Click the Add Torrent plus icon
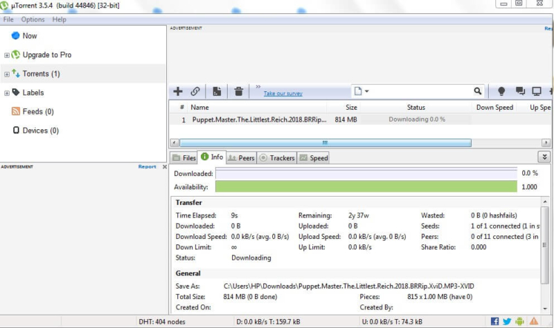554x328 pixels. coord(178,92)
